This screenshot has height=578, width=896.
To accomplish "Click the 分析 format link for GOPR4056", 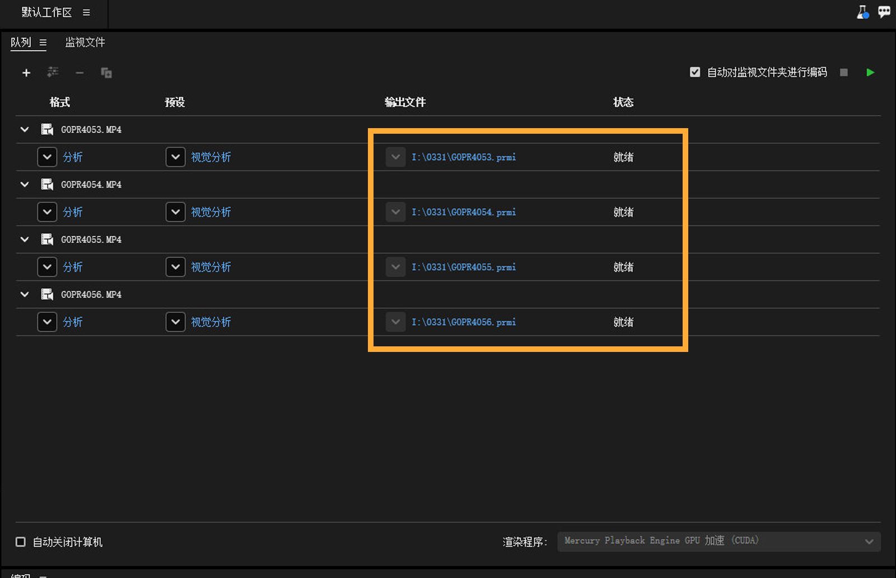I will coord(73,322).
